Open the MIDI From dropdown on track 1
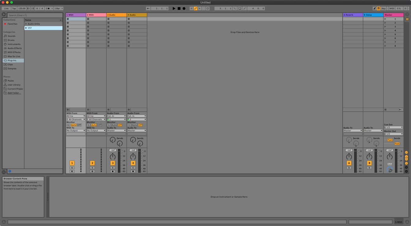The width and height of the screenshot is (411, 226). 76,116
